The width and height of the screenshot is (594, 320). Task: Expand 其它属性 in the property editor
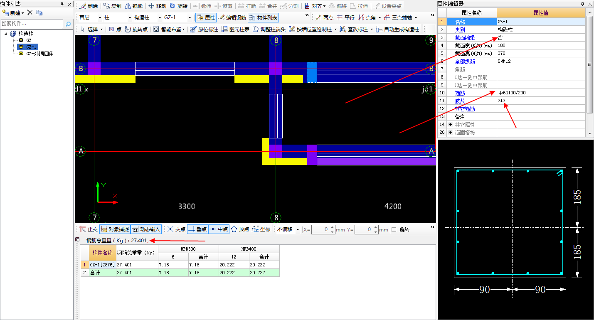[x=451, y=125]
